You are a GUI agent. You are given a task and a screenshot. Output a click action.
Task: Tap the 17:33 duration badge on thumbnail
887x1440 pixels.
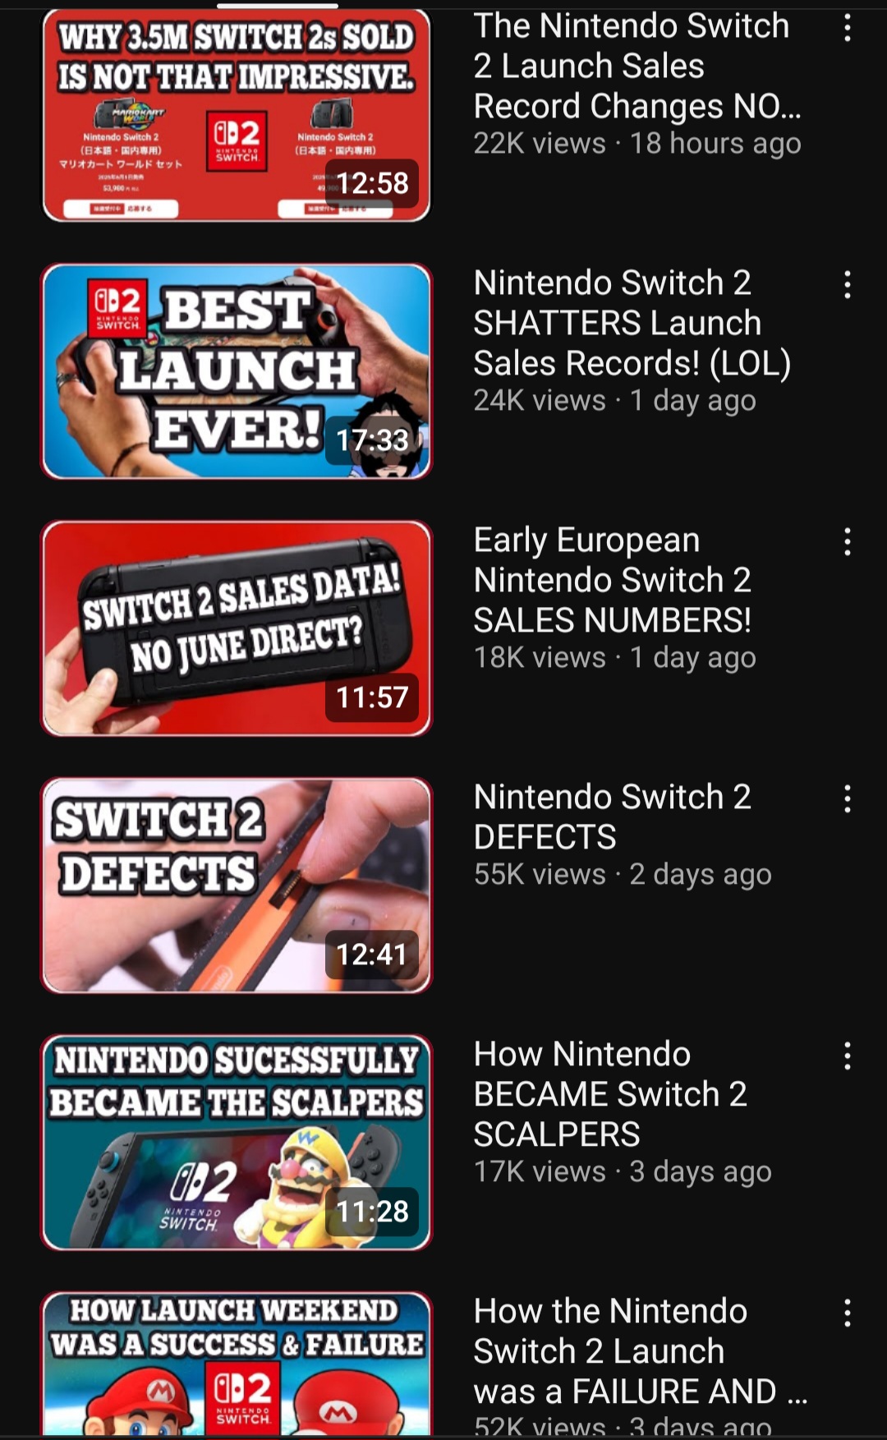pos(372,440)
